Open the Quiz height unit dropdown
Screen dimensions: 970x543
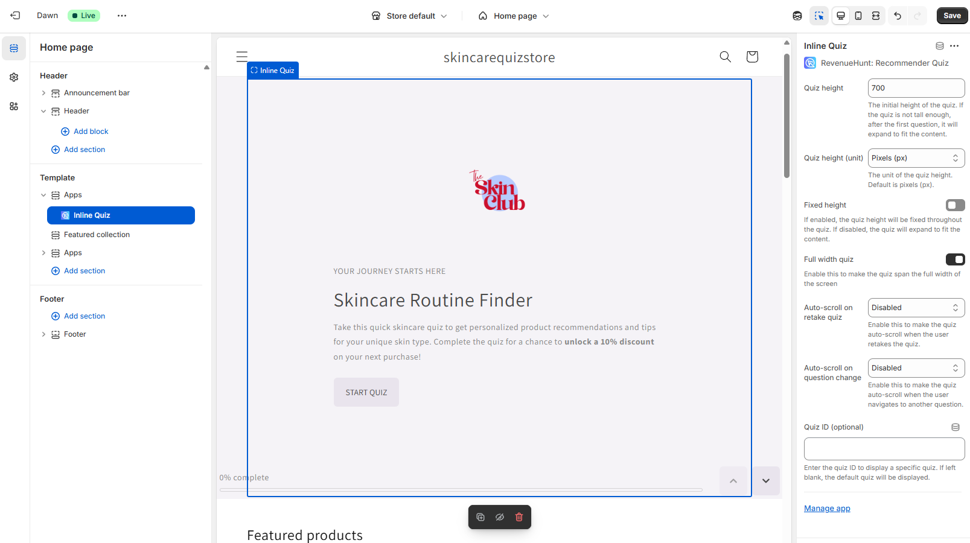916,158
